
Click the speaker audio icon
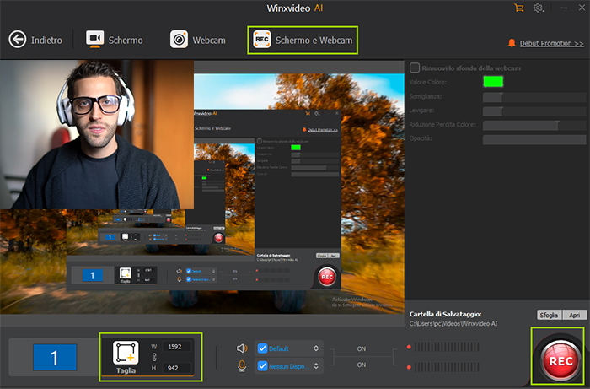click(242, 348)
